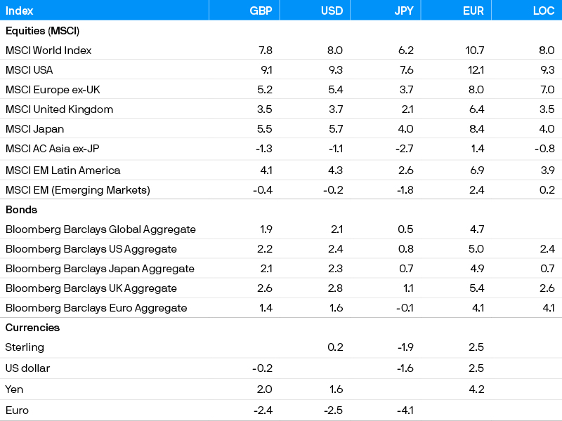Screen dimensions: 562x421
Task: Select the LOC column header
Action: (543, 11)
